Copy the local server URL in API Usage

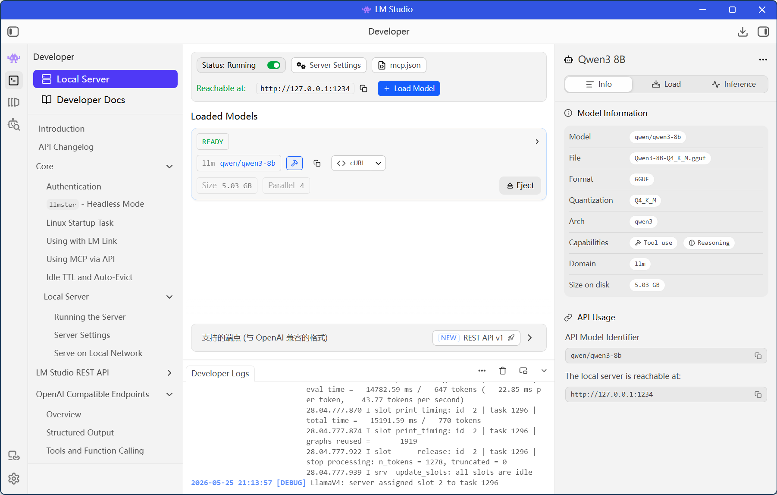click(758, 394)
